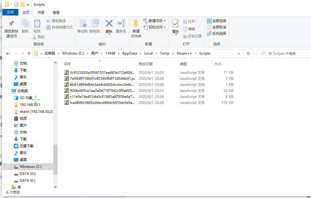This screenshot has width=311, height=198.
Task: Click the refresh icon in the address bar
Action: click(248, 53)
